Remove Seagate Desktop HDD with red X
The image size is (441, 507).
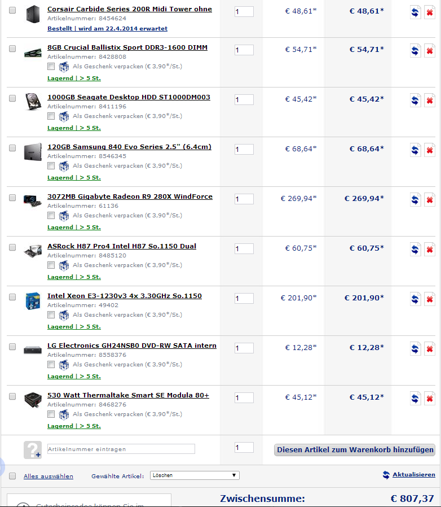pos(430,100)
